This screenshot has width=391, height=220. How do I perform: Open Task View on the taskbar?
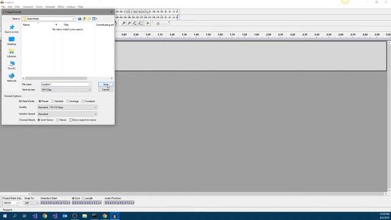pos(24,216)
